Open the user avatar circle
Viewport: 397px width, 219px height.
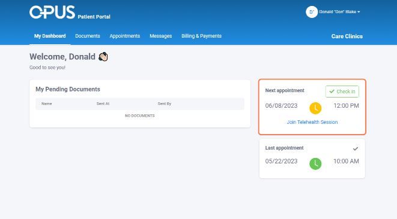[x=312, y=12]
